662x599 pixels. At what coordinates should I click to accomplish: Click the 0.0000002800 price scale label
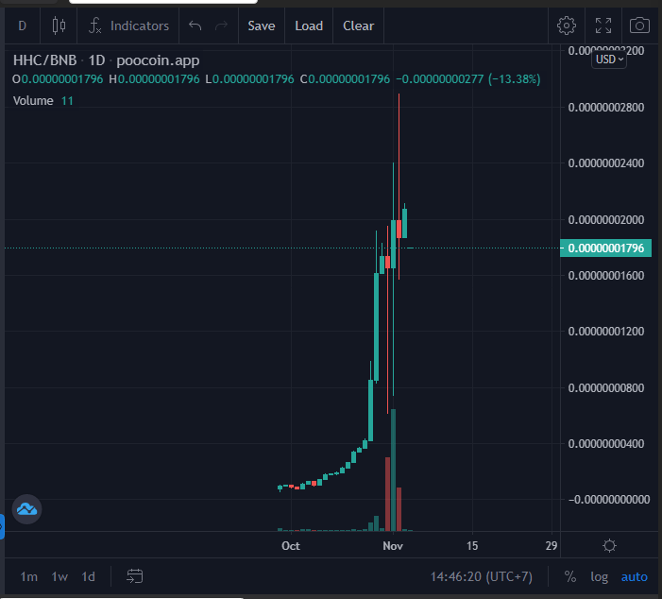[x=606, y=108]
